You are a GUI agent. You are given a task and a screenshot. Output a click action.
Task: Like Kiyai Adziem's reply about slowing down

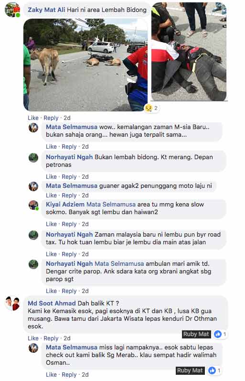51,224
